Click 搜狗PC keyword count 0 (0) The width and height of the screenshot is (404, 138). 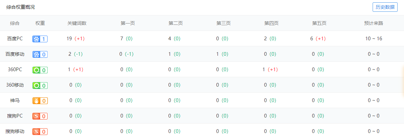point(76,116)
